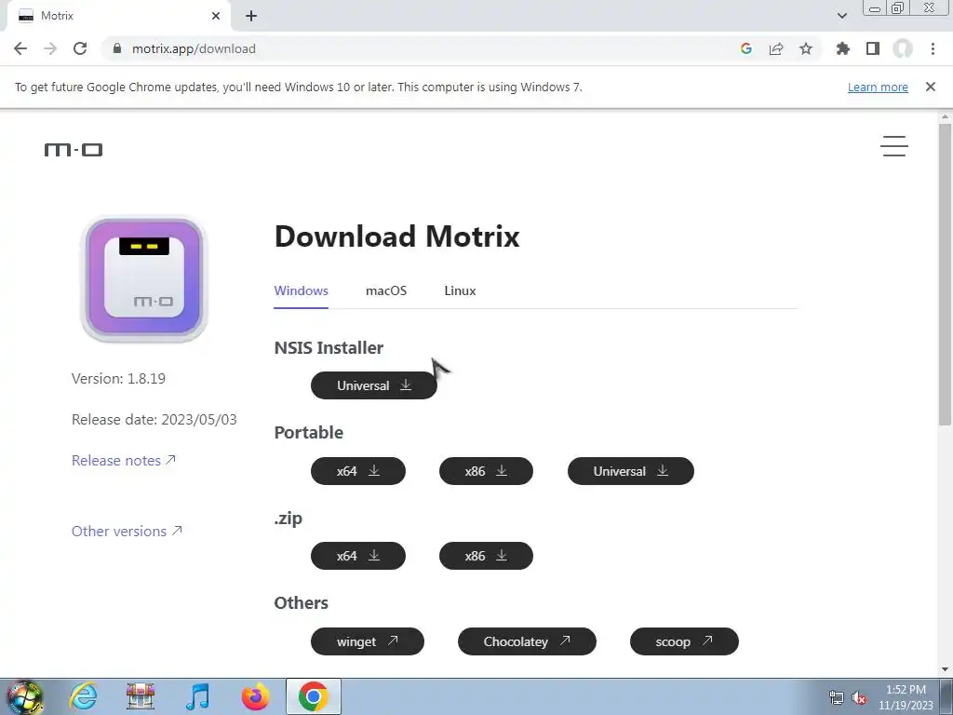Screen dimensions: 953x715
Task: Open the network tray icon
Action: tap(837, 698)
